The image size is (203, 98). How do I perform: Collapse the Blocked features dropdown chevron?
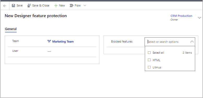[x=192, y=42]
